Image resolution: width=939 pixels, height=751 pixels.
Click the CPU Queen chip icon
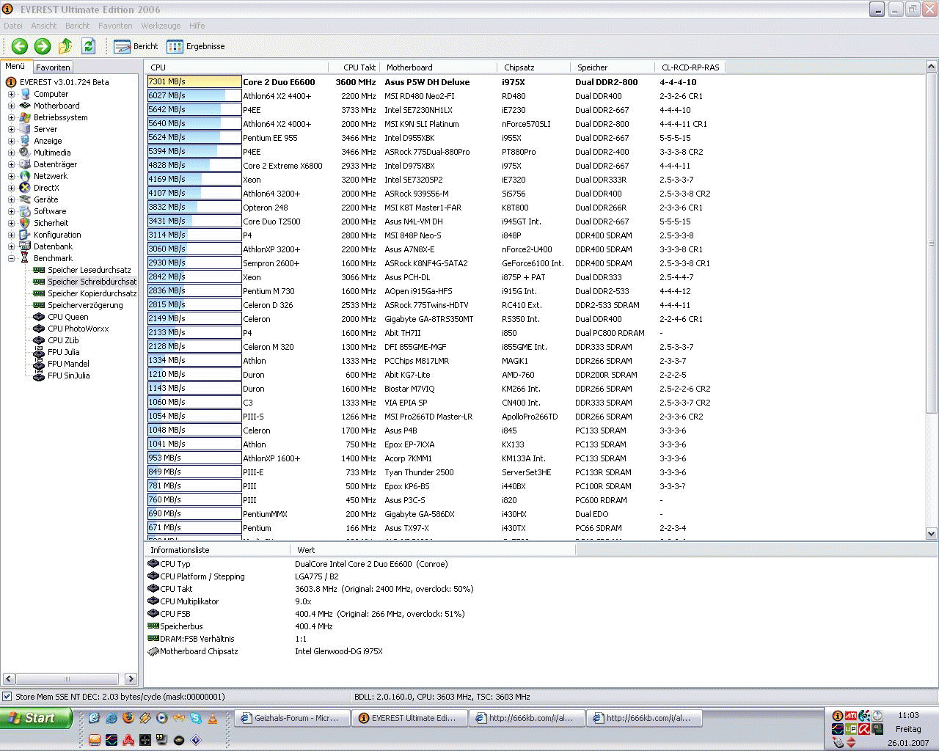(x=39, y=317)
